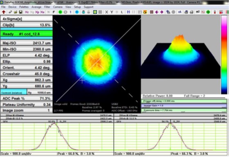Click the Min-ISO 2360.0 um button
229x157 pixels.
click(x=27, y=49)
